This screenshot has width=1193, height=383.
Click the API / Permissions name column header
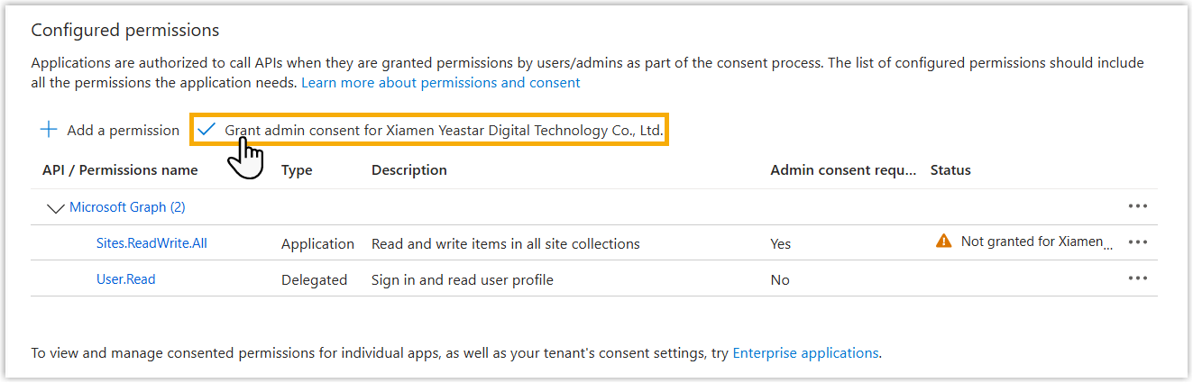[120, 170]
